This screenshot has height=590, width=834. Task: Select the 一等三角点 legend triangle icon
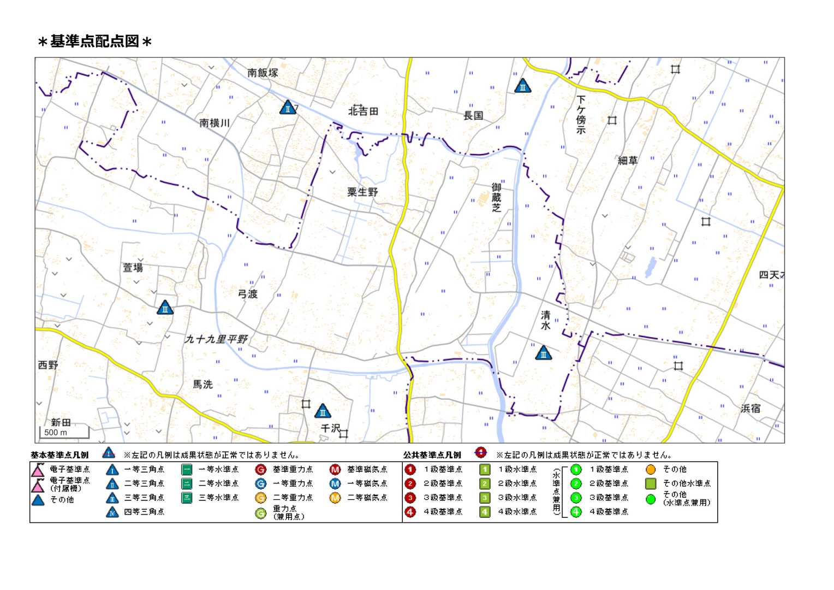(x=112, y=470)
